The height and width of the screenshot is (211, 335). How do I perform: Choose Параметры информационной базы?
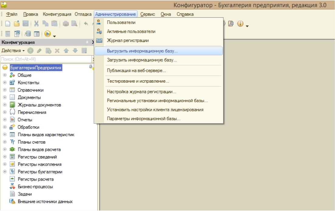158,119
